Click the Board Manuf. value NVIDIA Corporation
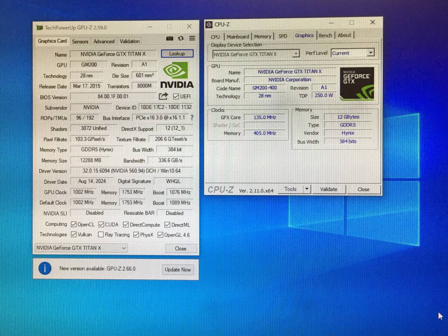The image size is (448, 336). (x=290, y=80)
